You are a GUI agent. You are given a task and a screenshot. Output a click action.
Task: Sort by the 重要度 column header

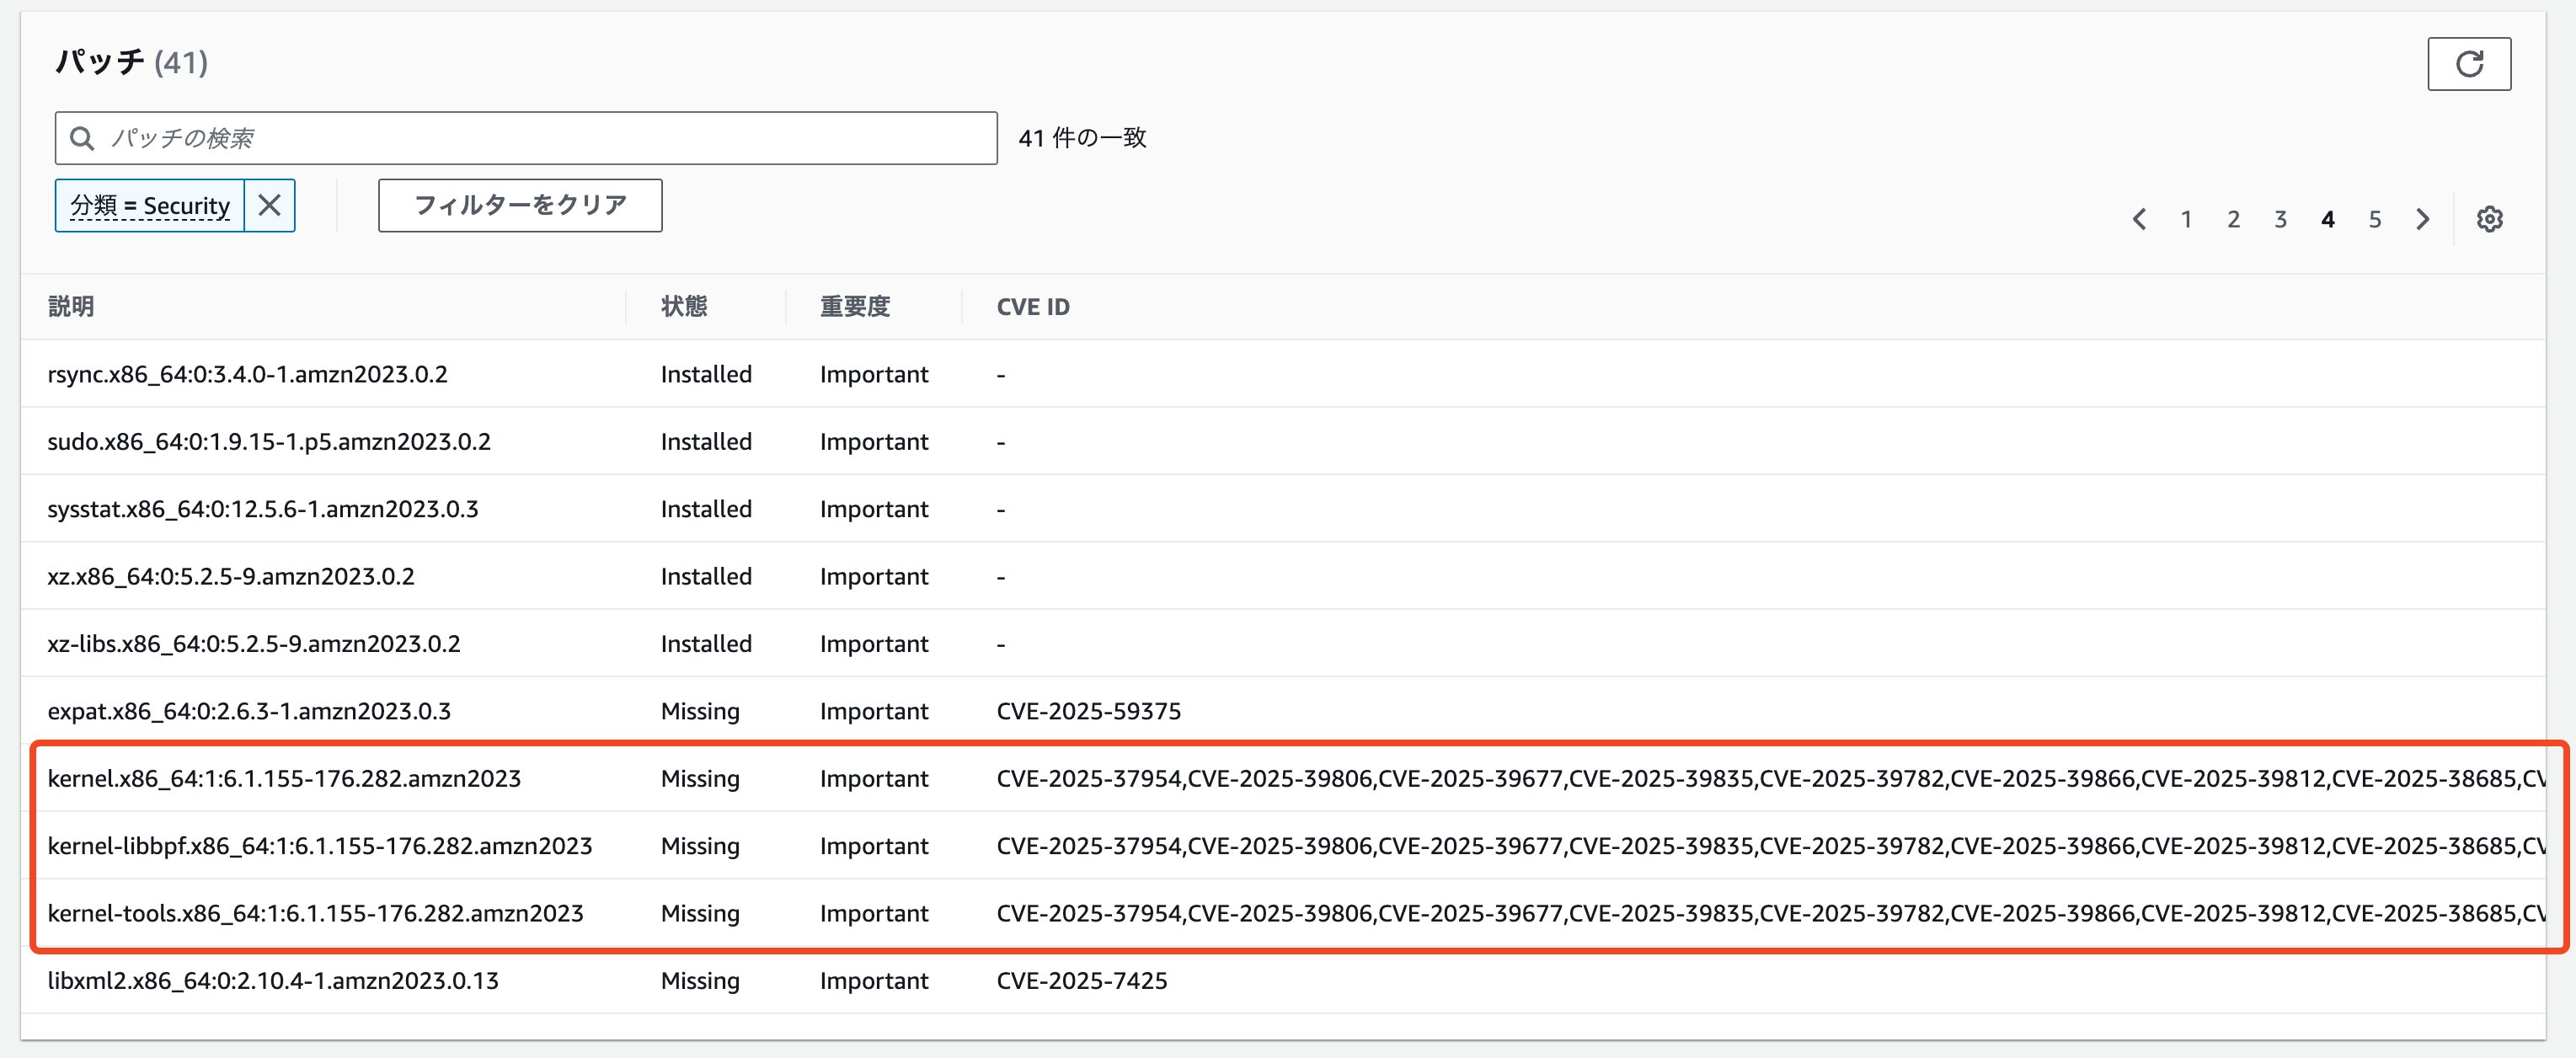pyautogui.click(x=854, y=306)
